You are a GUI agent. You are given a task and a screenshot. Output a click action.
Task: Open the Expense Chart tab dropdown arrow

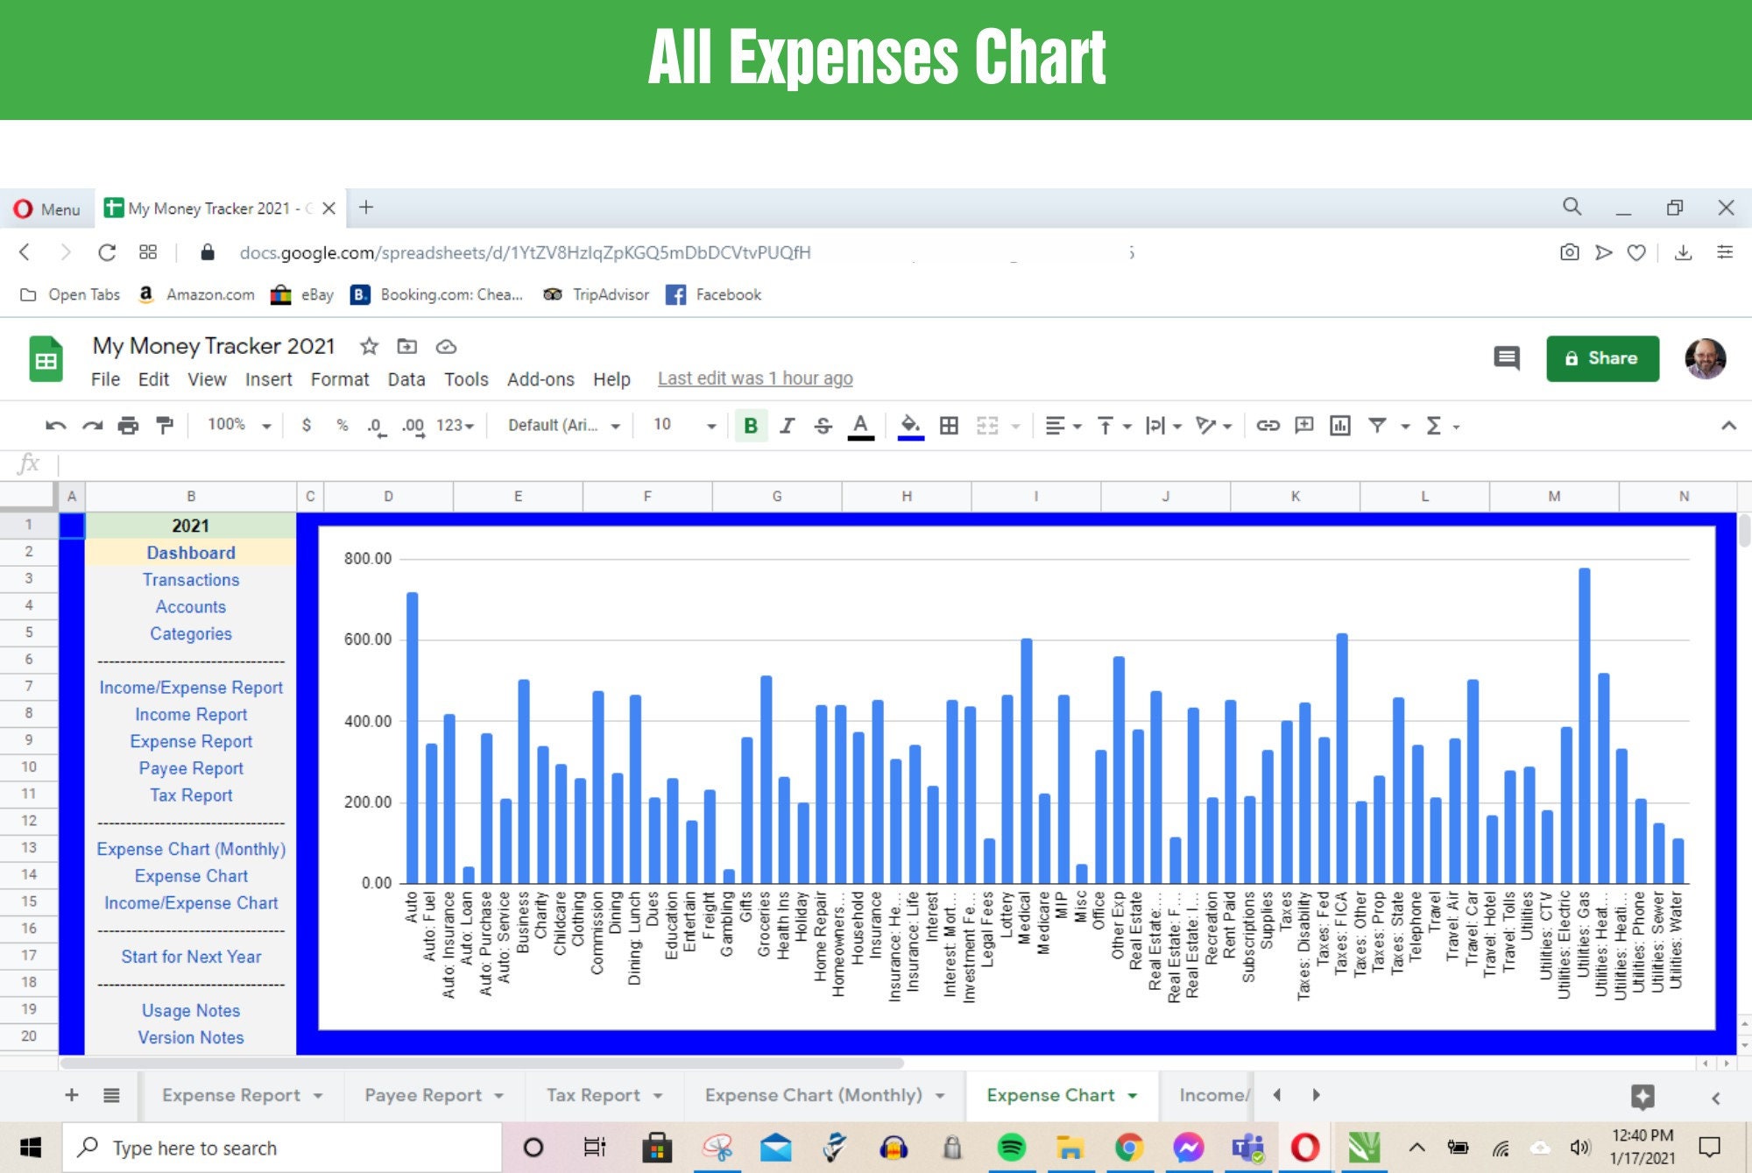pyautogui.click(x=1130, y=1094)
